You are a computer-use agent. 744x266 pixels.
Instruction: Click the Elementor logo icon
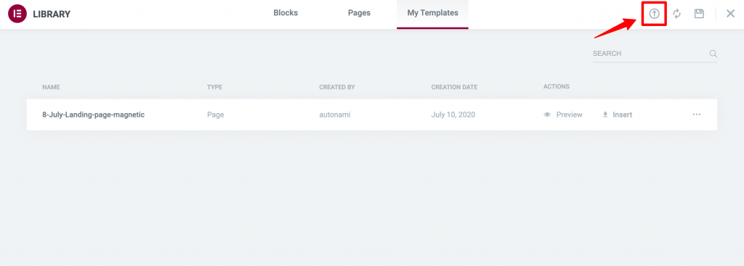point(17,14)
